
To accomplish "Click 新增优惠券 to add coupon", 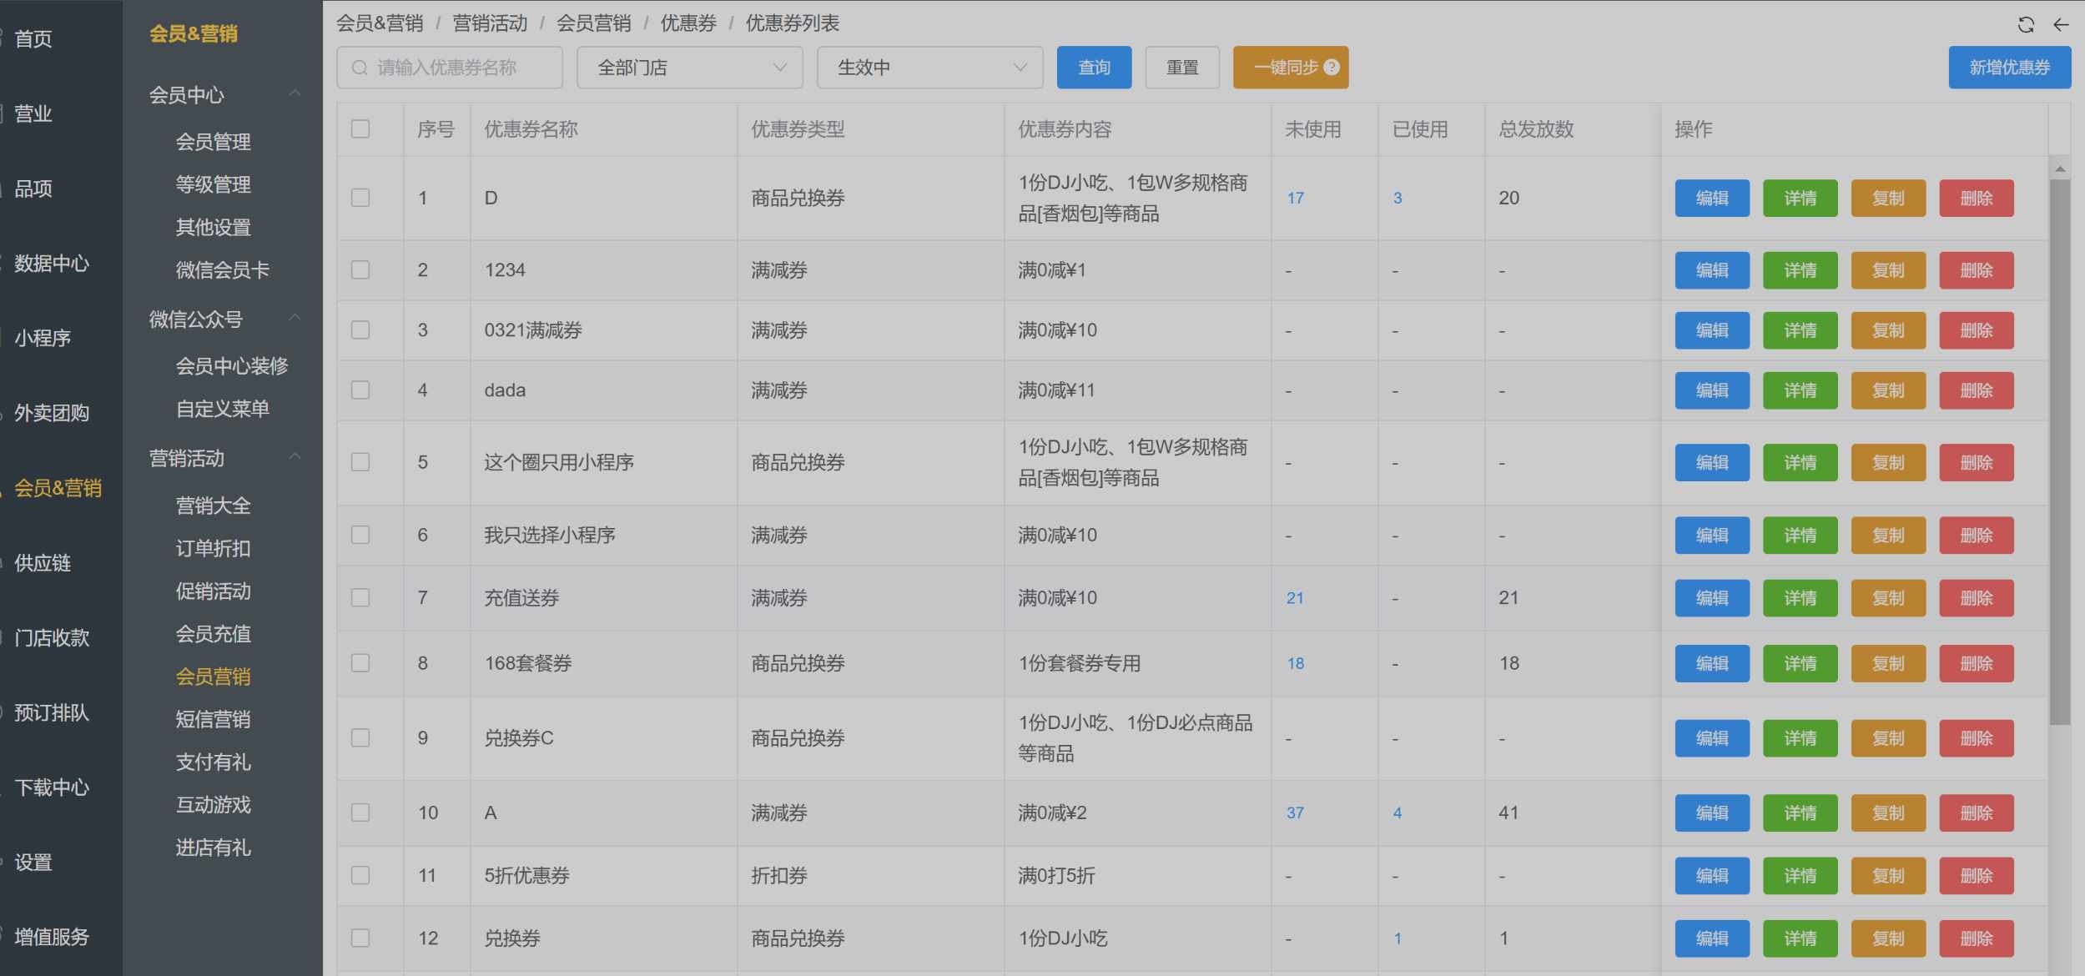I will [x=2010, y=68].
